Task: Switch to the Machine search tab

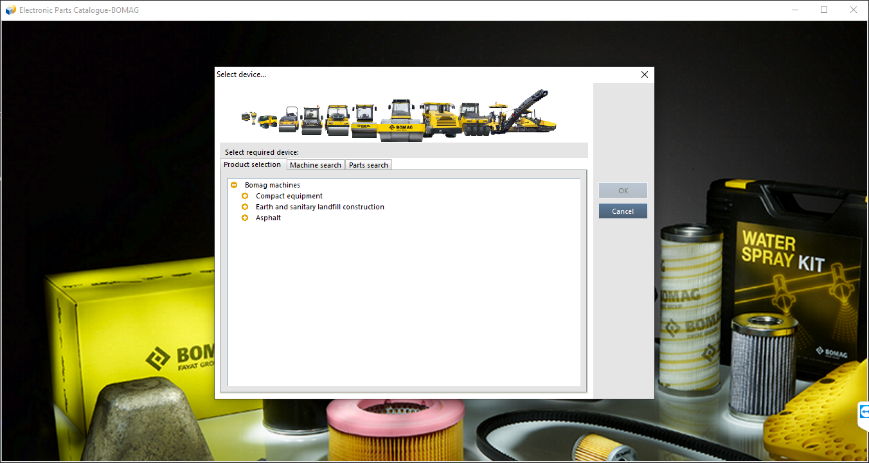Action: point(315,164)
